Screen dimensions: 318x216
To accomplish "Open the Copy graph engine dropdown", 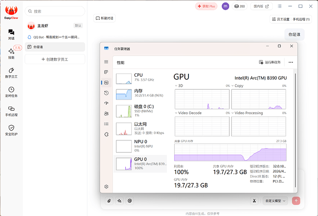I will (233, 86).
